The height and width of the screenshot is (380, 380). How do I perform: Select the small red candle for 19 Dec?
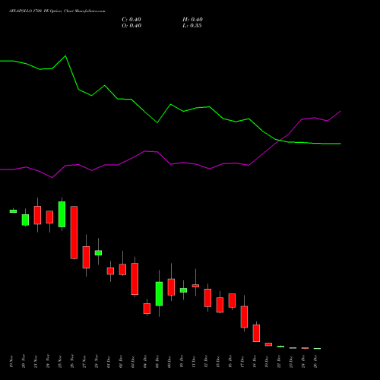(x=268, y=344)
